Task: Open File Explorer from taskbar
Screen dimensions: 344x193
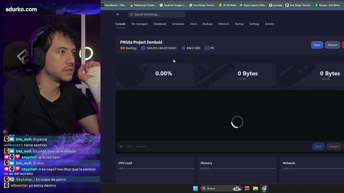Action: [255, 188]
